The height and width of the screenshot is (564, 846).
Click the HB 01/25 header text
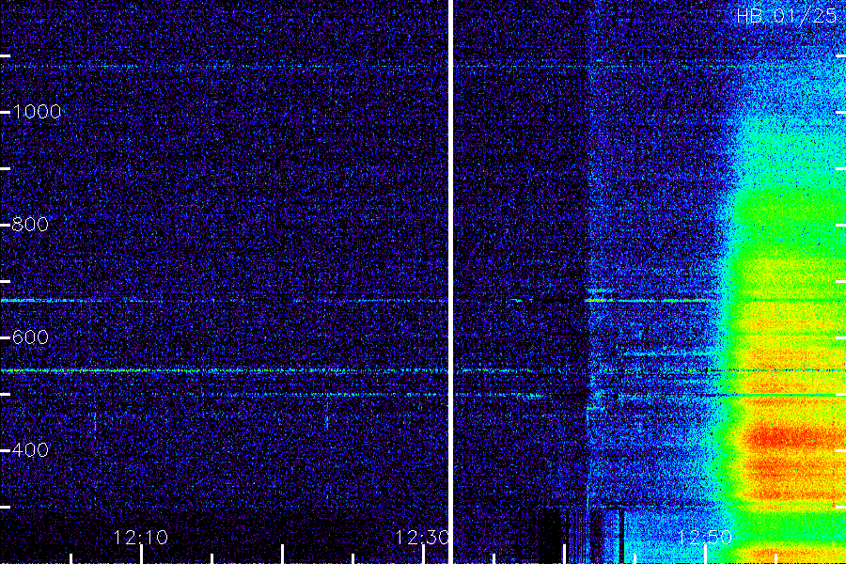[x=787, y=16]
